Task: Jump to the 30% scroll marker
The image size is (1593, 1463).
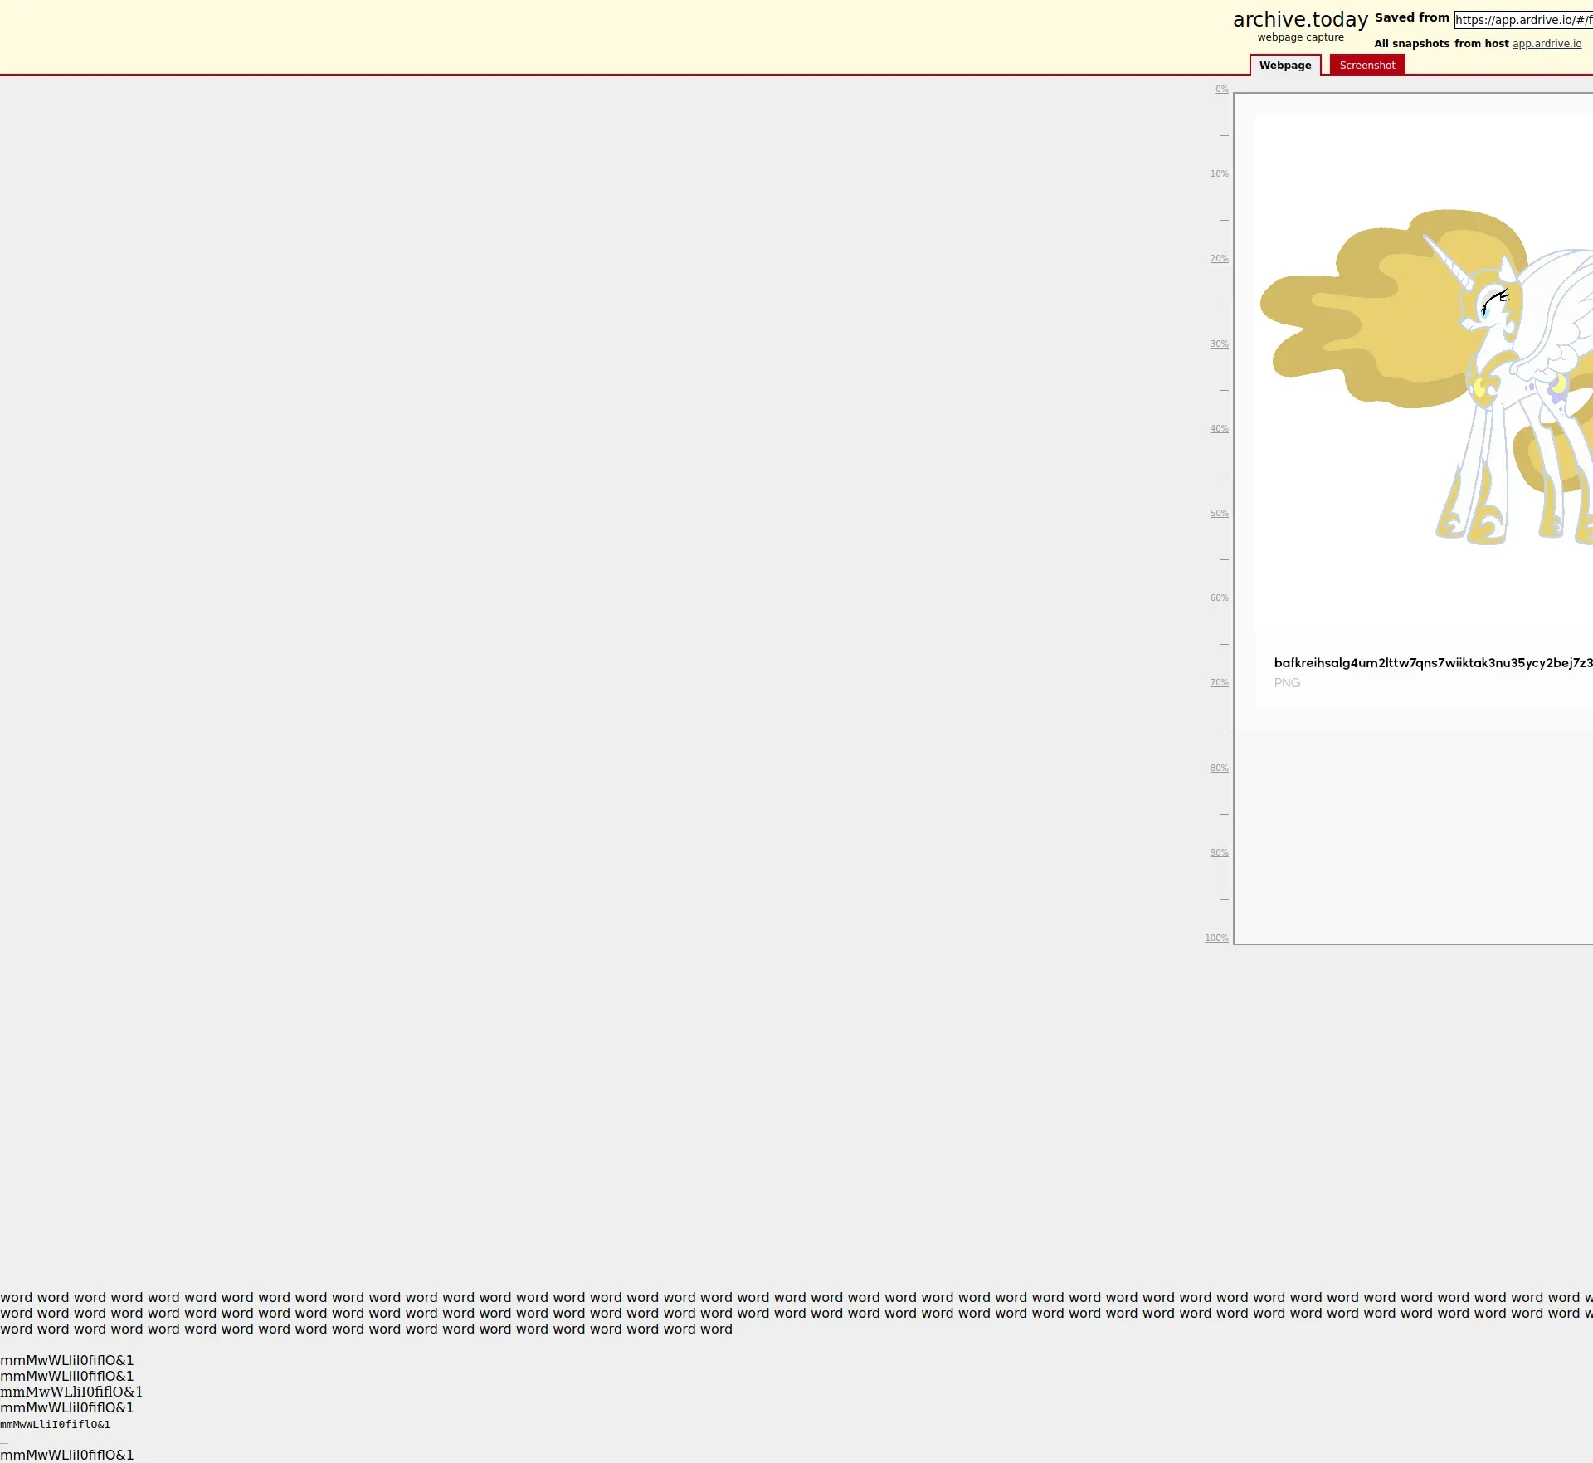Action: click(x=1219, y=344)
